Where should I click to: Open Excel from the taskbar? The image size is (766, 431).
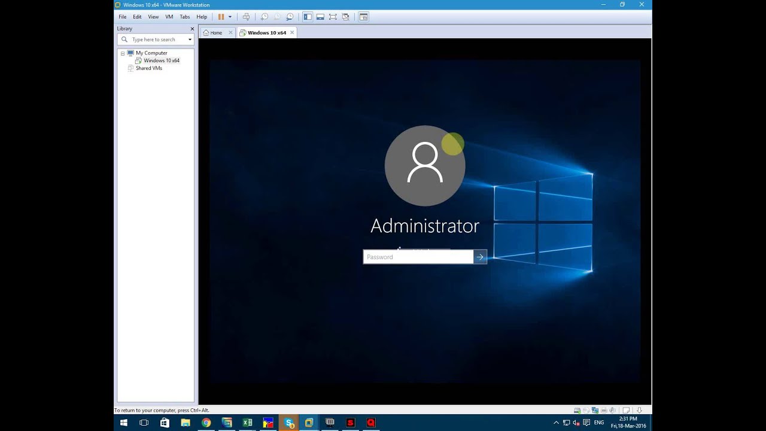(248, 423)
